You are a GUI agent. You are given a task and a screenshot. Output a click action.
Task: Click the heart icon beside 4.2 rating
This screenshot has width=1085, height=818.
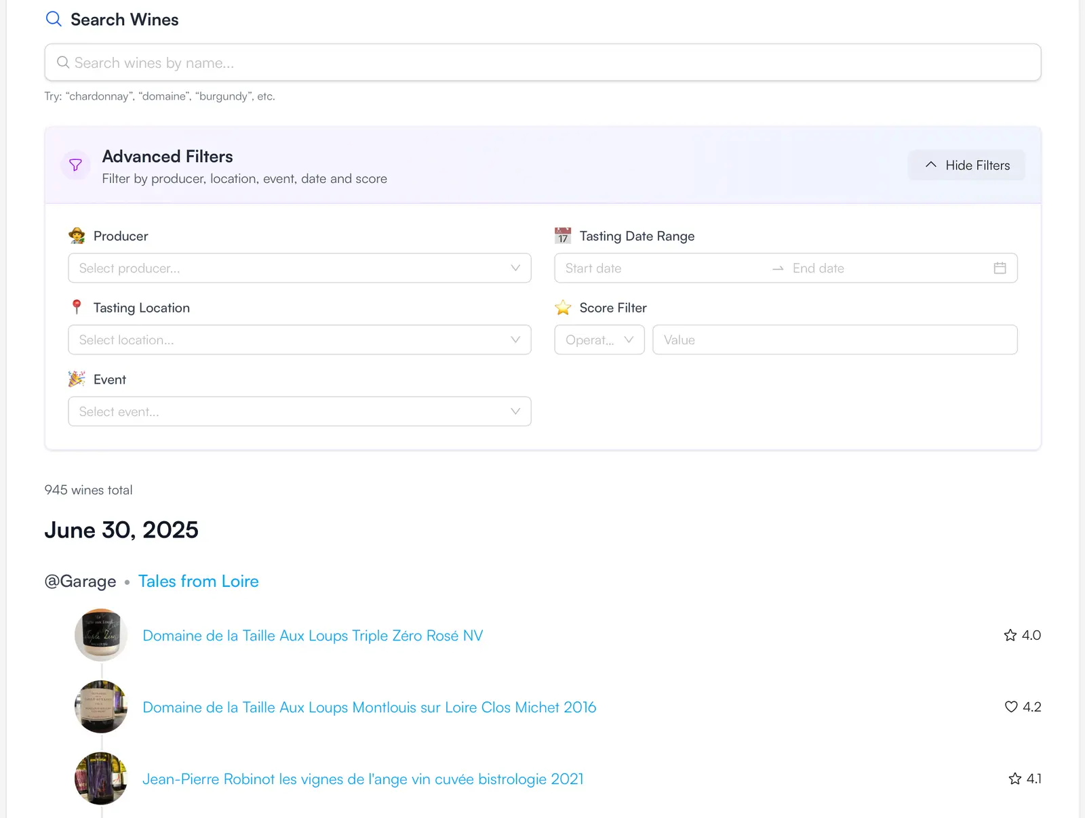[1010, 707]
